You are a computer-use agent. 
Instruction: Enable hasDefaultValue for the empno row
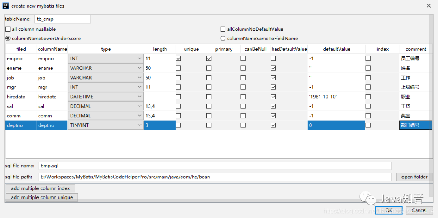point(273,59)
